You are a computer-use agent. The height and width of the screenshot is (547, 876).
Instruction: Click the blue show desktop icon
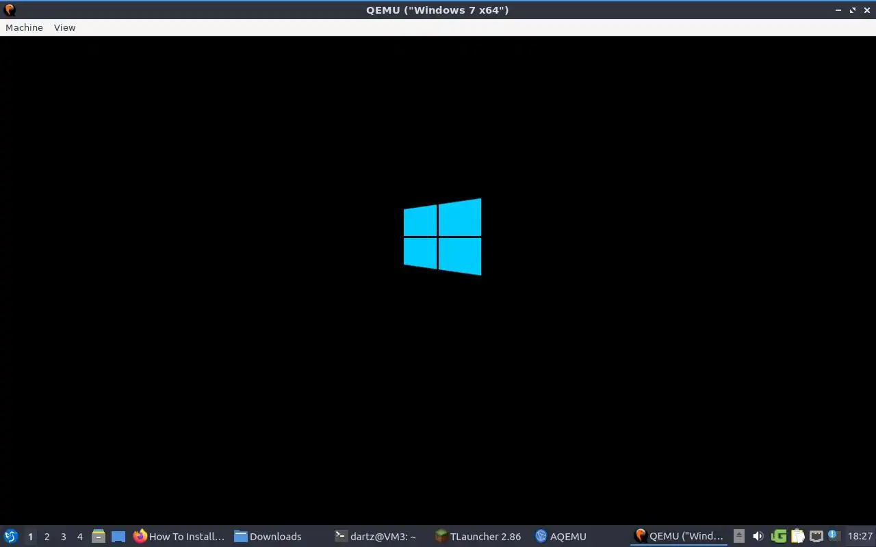coord(118,537)
